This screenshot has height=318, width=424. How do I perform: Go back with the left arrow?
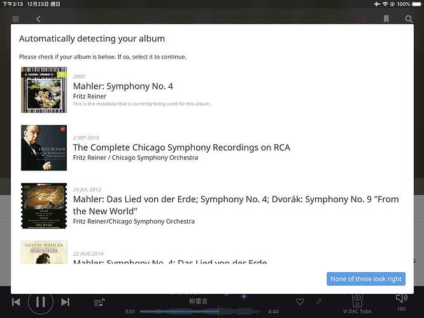pos(38,19)
